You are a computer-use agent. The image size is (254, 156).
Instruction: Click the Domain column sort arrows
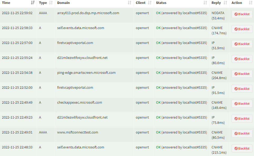[130, 3]
